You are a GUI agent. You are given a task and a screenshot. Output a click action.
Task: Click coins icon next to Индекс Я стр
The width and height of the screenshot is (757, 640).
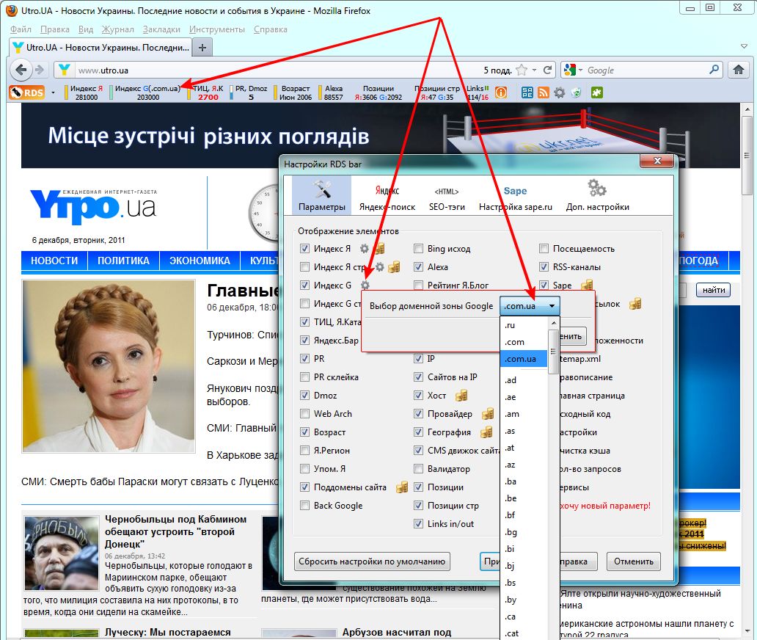coord(394,266)
